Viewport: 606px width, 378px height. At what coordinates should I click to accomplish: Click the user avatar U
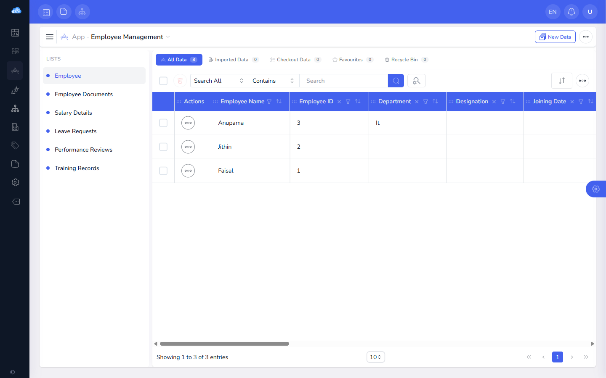(590, 12)
